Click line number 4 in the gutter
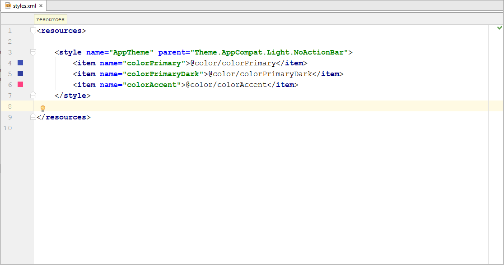This screenshot has width=504, height=265. pos(9,63)
